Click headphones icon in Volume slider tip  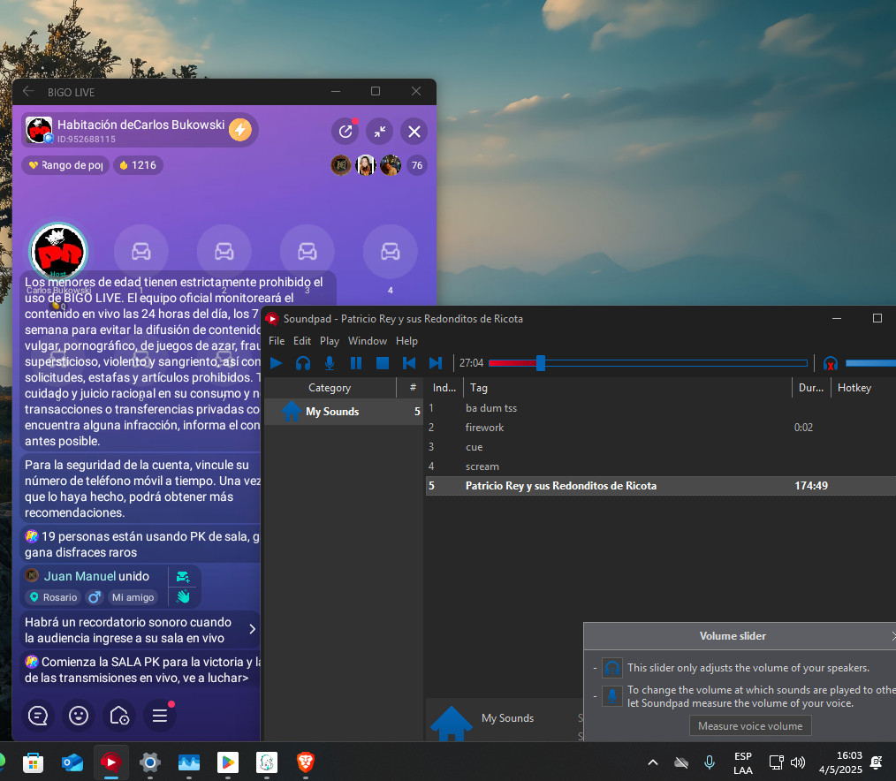pyautogui.click(x=612, y=667)
